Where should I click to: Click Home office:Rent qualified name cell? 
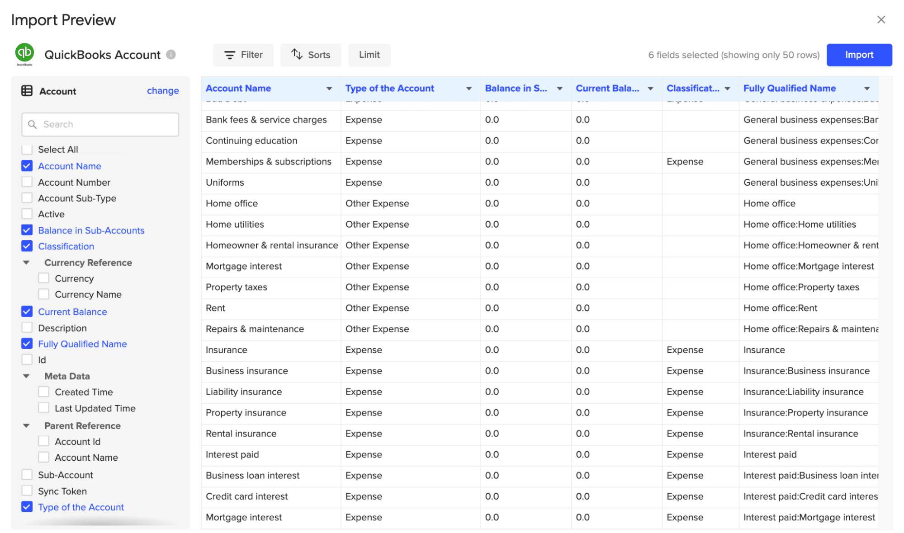point(809,308)
